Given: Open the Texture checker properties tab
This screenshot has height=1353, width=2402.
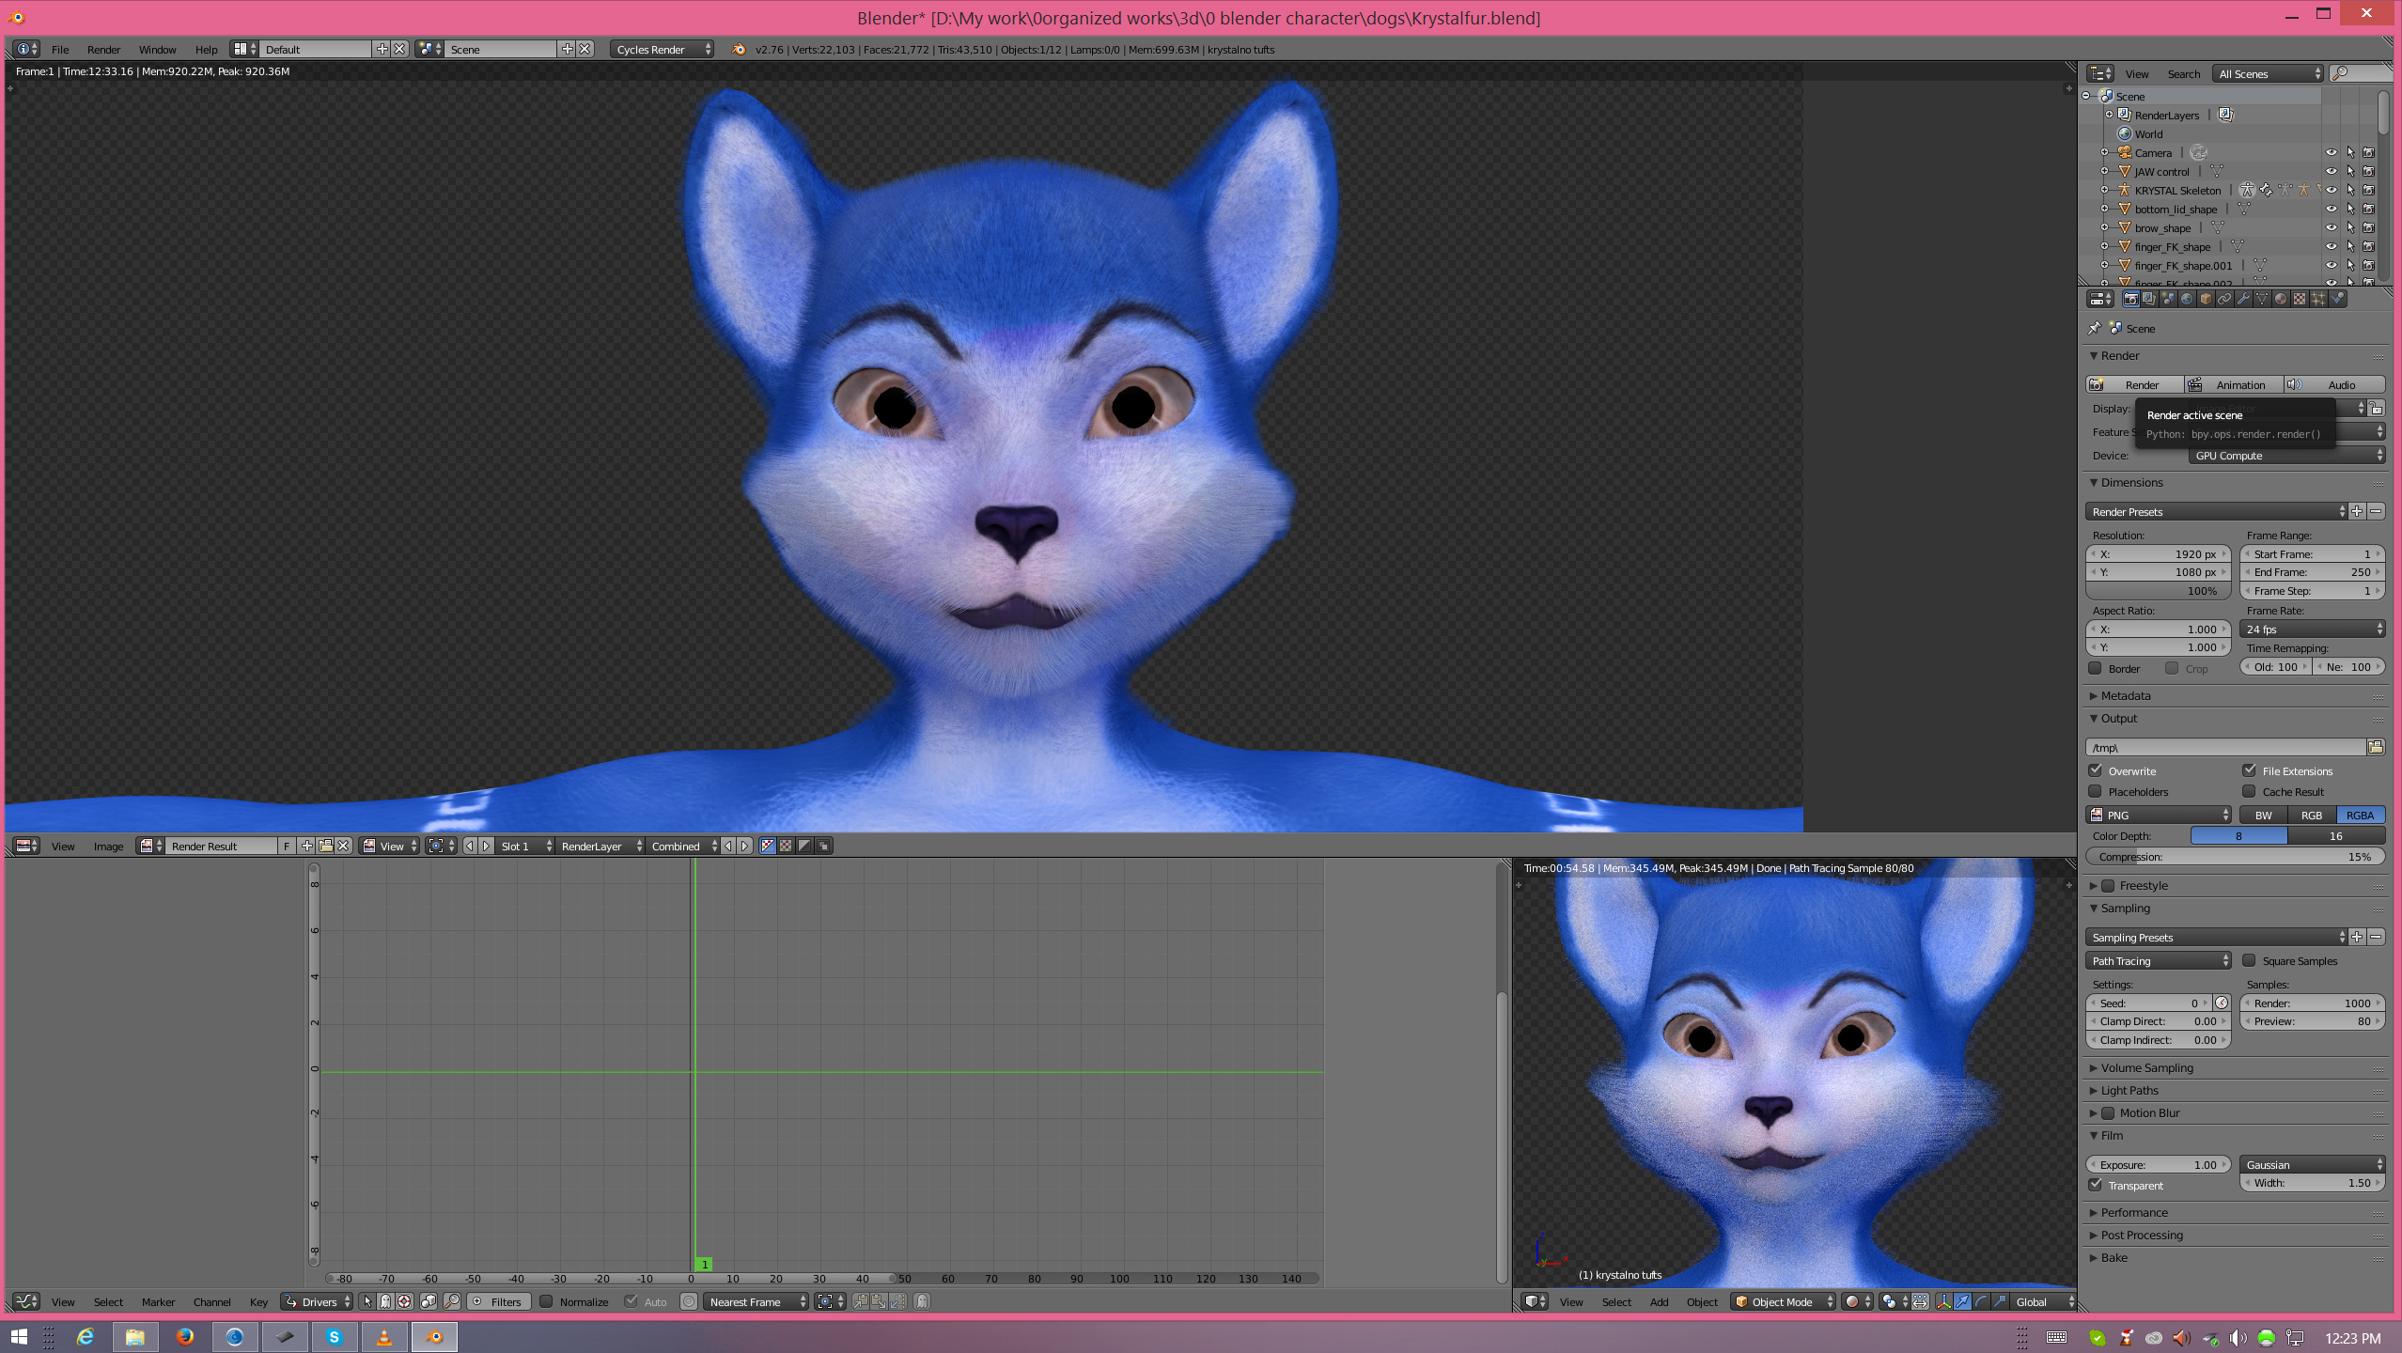Looking at the screenshot, I should [x=2300, y=299].
